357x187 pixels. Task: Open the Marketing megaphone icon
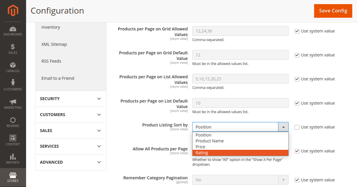point(13,102)
